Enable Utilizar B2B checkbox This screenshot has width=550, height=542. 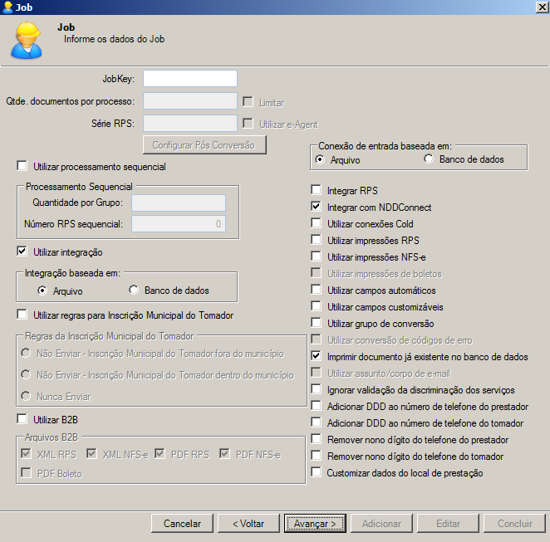(x=22, y=418)
